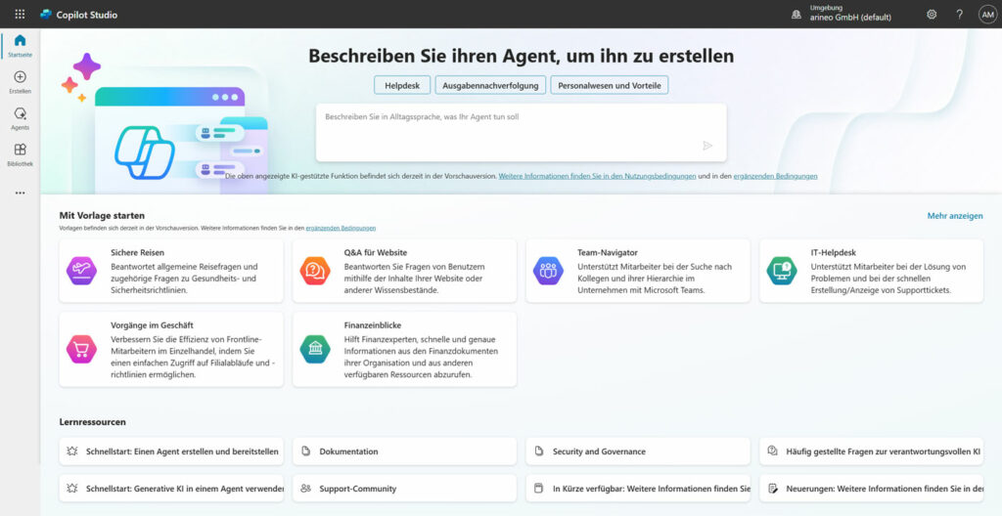
Task: Click the Sichere Reisen airplane icon
Action: [82, 271]
